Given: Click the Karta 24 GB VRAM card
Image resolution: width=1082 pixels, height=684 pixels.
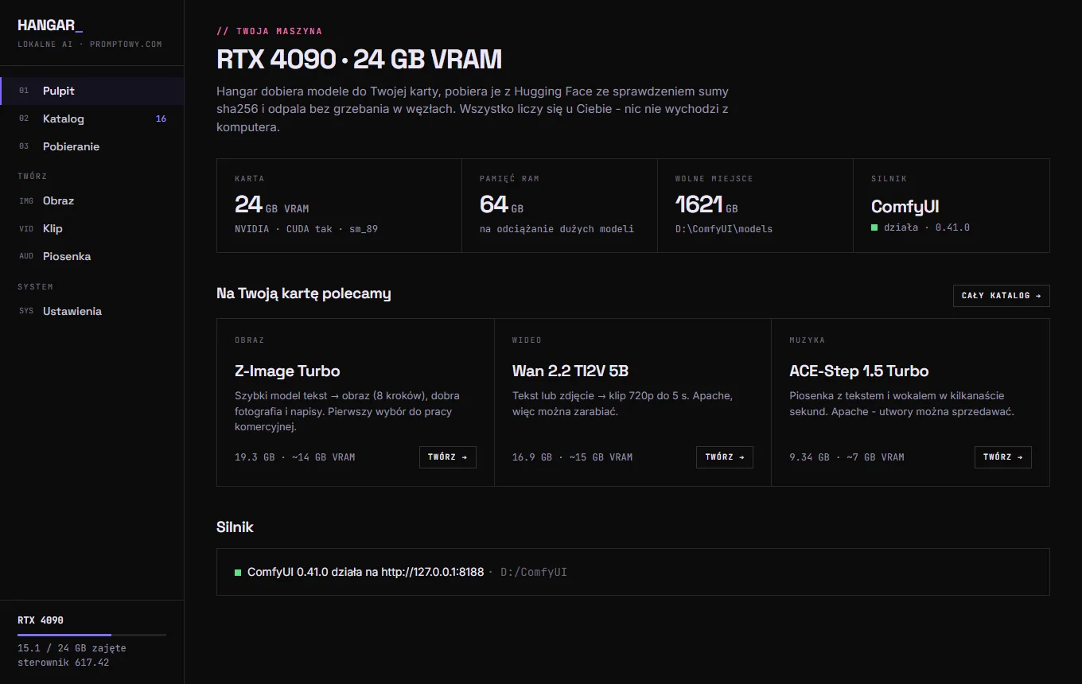Looking at the screenshot, I should click(x=339, y=205).
